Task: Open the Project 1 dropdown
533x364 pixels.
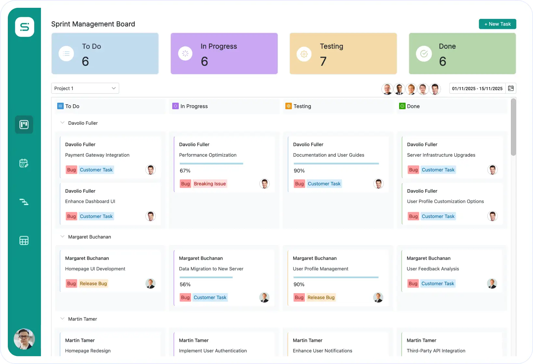Action: click(x=85, y=88)
